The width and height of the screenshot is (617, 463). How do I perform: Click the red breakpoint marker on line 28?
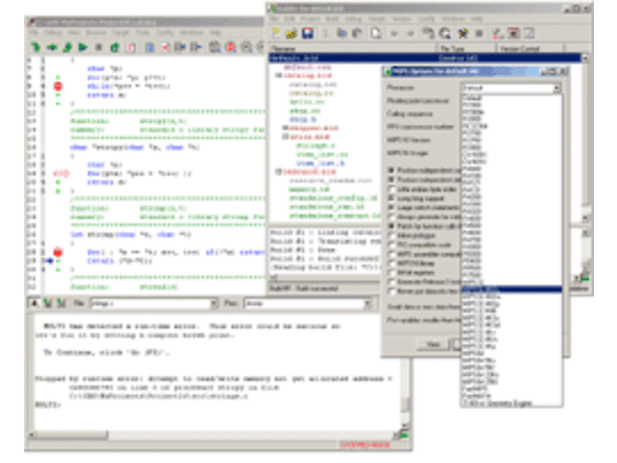pyautogui.click(x=57, y=253)
